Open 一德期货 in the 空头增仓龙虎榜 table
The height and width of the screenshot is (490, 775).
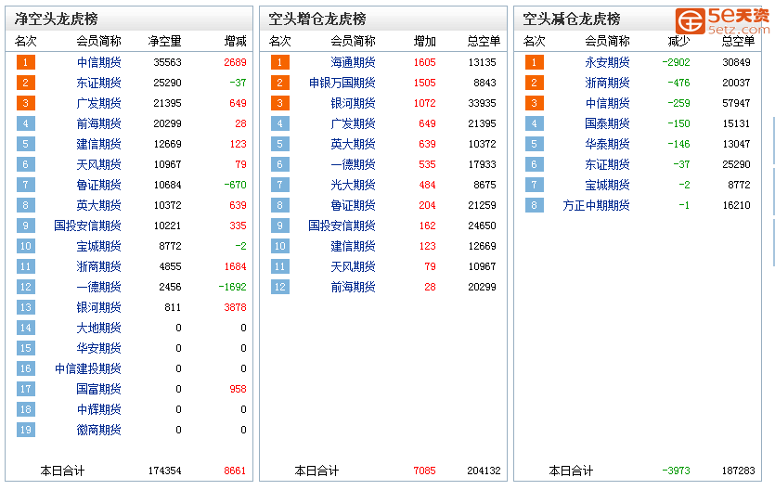point(353,164)
